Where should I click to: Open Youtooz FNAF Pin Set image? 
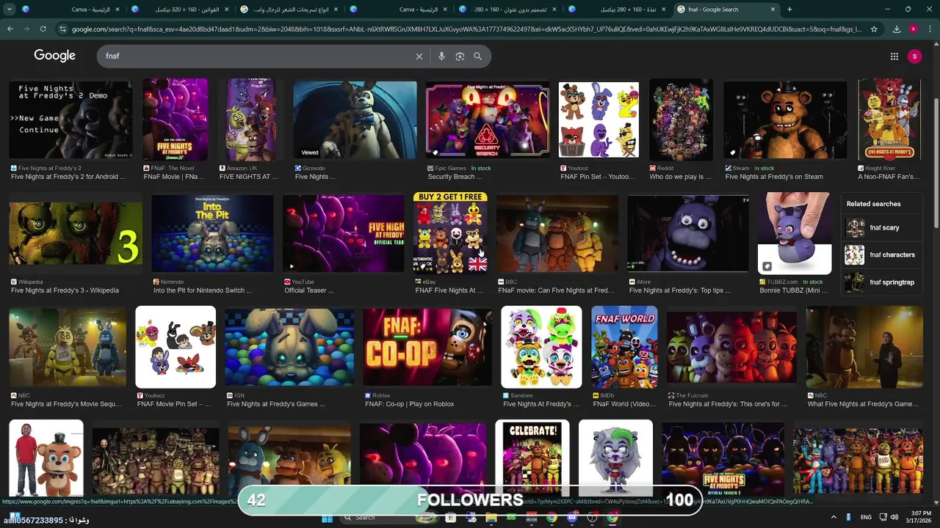[599, 120]
